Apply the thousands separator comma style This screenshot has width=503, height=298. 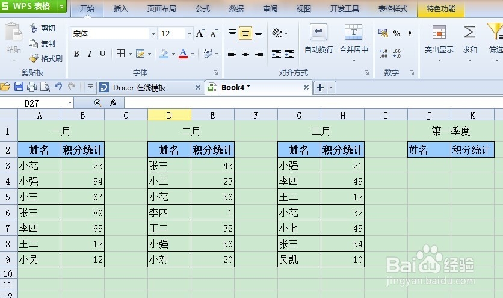pyautogui.click(x=410, y=33)
